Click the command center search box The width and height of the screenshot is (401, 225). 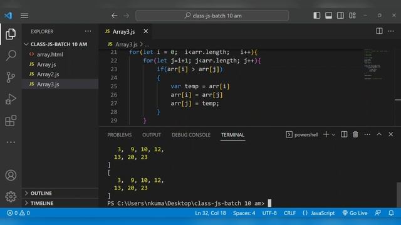click(x=212, y=16)
